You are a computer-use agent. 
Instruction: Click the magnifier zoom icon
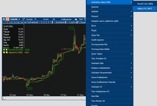coord(79,22)
